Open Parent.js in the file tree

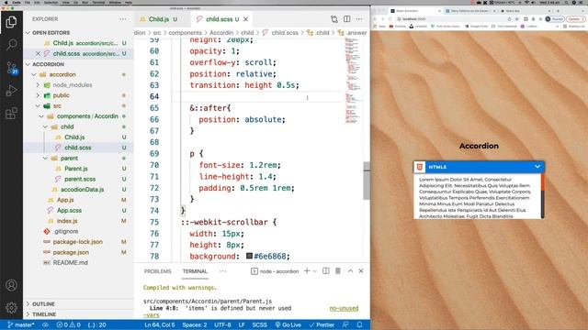pyautogui.click(x=76, y=169)
